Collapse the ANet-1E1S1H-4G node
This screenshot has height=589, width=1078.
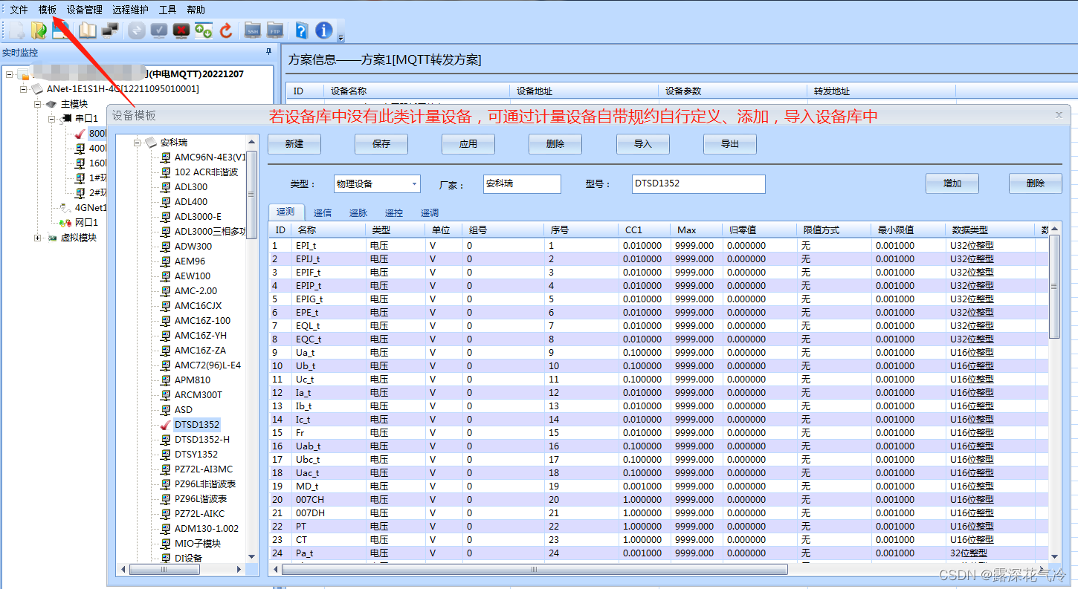24,89
